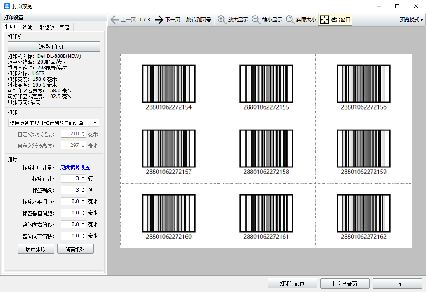Click the printer name text Deli DL-888B(NEW)
426x292 pixels.
(59, 56)
